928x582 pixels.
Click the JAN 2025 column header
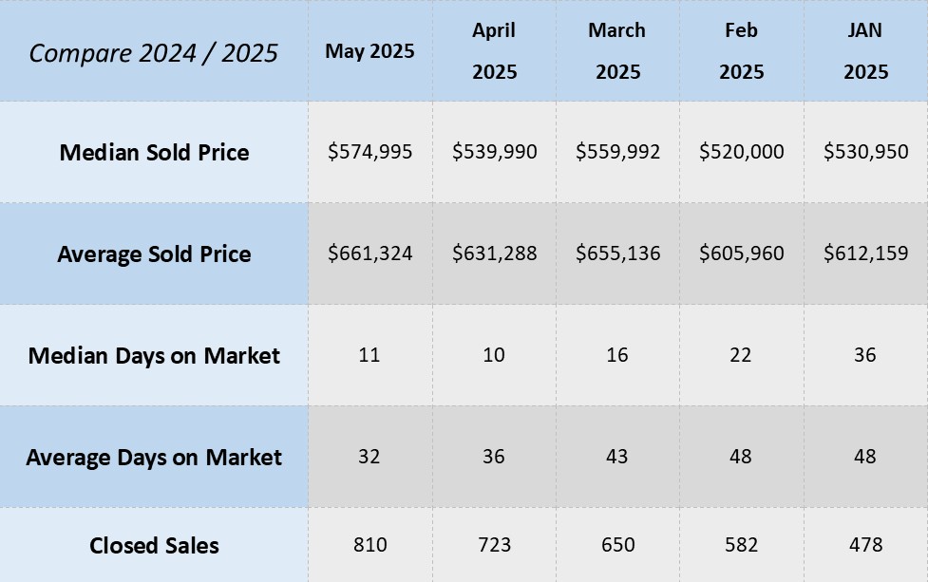865,51
